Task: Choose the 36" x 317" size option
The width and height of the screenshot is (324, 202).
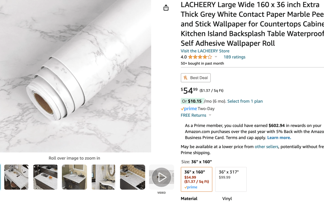Action: coord(231,179)
